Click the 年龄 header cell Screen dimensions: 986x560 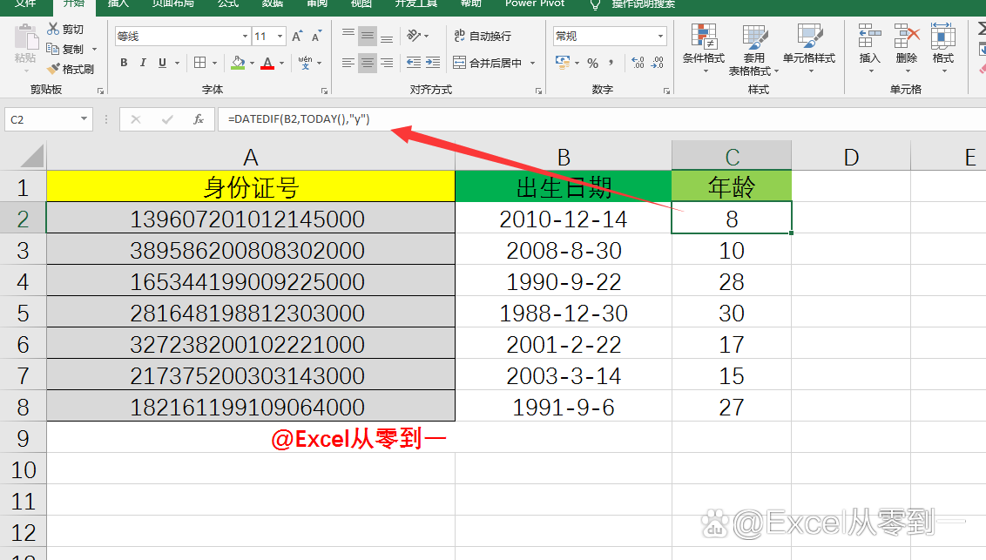[732, 186]
